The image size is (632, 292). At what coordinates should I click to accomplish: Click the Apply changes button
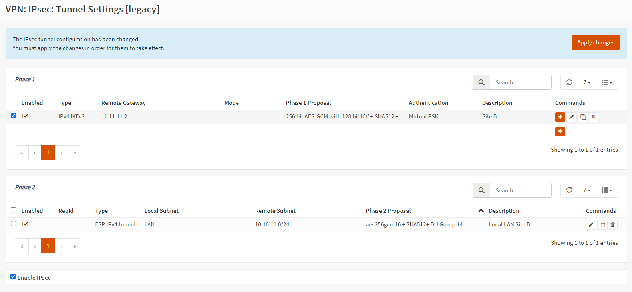[595, 42]
